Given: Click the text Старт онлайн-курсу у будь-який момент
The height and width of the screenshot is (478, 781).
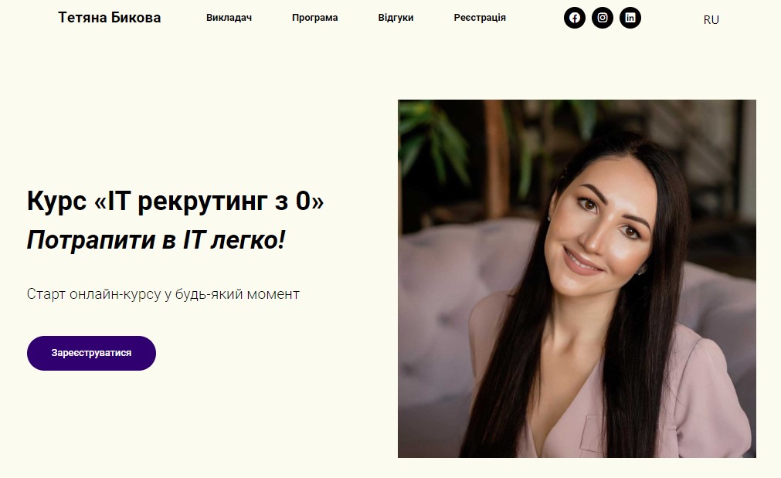Looking at the screenshot, I should click(163, 294).
